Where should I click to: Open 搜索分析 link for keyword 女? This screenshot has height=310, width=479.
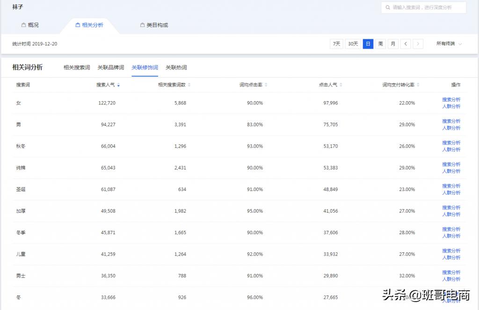[x=451, y=99]
